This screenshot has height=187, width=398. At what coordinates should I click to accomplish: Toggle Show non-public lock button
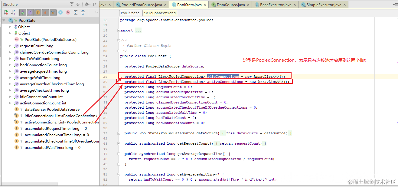pyautogui.click(x=45, y=12)
